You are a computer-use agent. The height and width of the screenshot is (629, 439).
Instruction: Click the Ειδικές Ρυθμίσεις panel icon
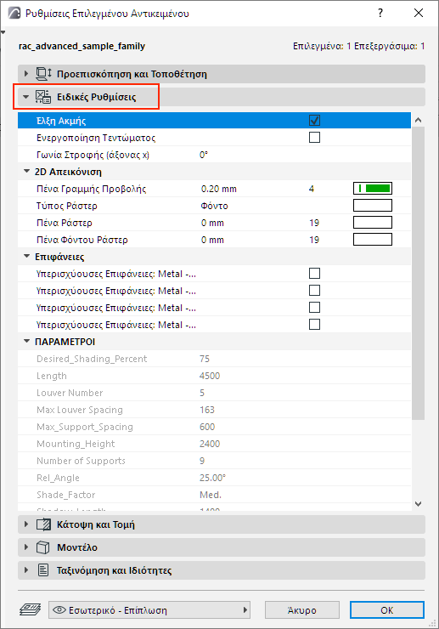pyautogui.click(x=43, y=97)
